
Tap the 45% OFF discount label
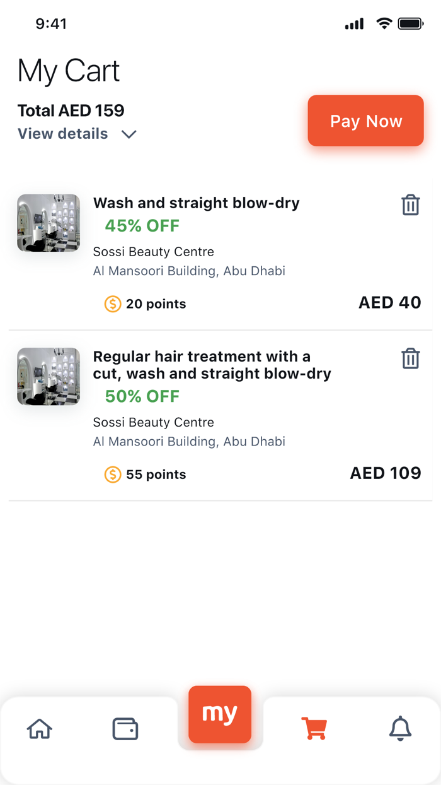[142, 225]
